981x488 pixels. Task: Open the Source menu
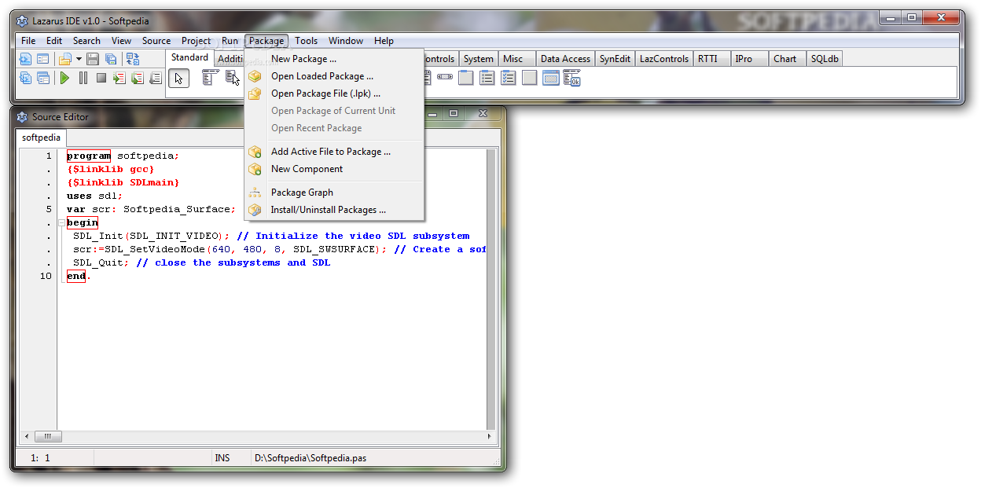[156, 41]
